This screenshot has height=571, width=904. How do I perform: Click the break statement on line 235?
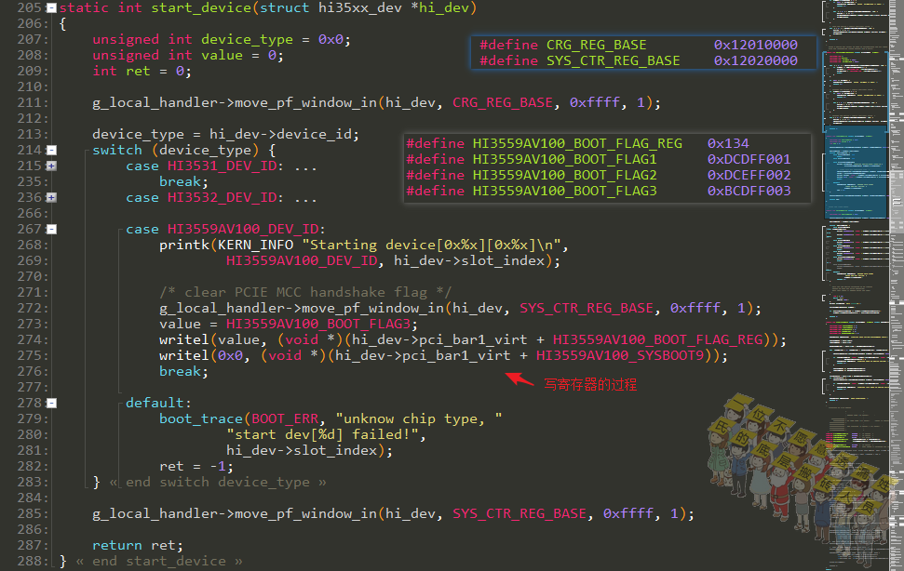(184, 182)
